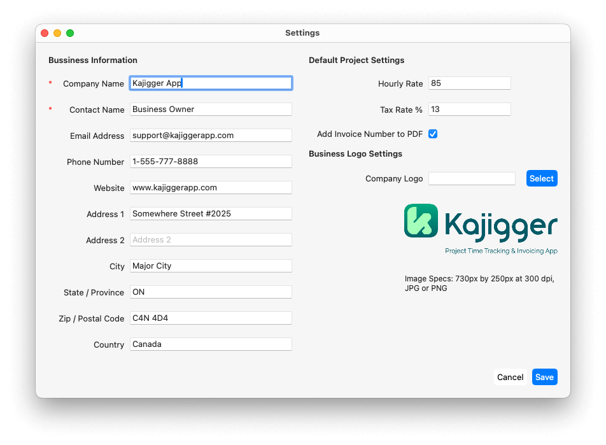
Task: Focus the Tax Rate % field
Action: click(470, 109)
